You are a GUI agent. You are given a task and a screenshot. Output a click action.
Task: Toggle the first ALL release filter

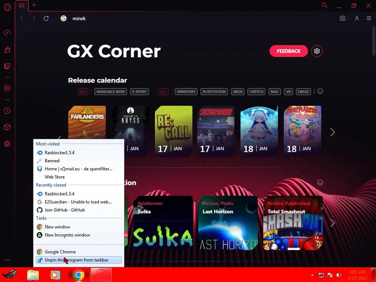(x=83, y=91)
